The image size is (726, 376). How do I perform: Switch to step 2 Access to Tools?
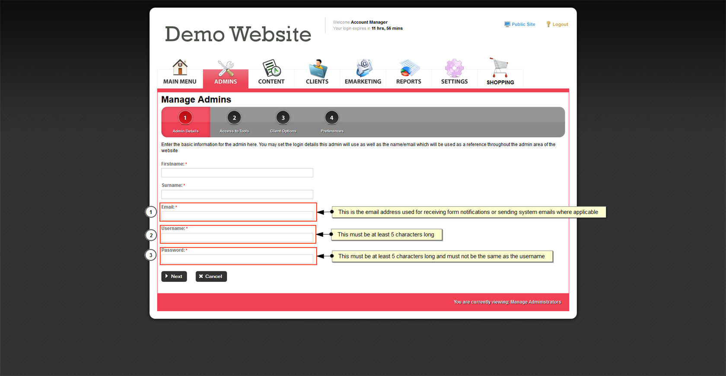tap(234, 118)
